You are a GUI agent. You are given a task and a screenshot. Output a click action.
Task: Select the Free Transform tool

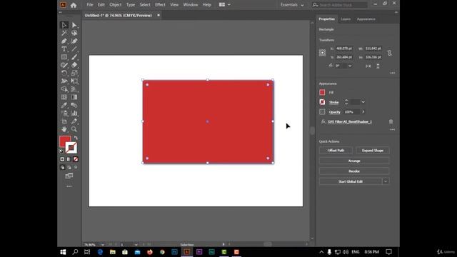point(74,81)
